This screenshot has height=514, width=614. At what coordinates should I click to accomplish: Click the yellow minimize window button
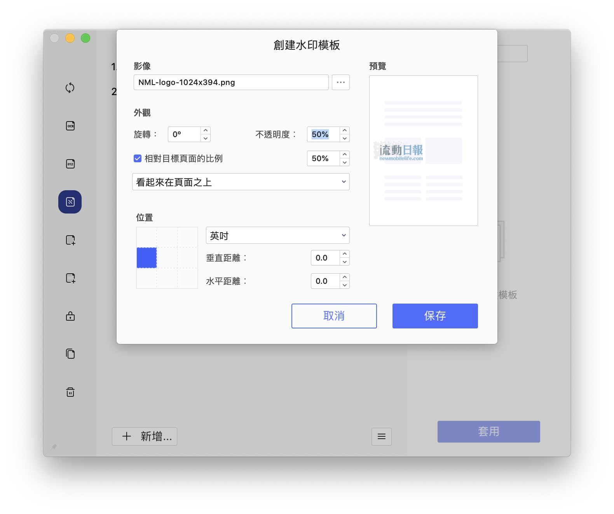70,38
